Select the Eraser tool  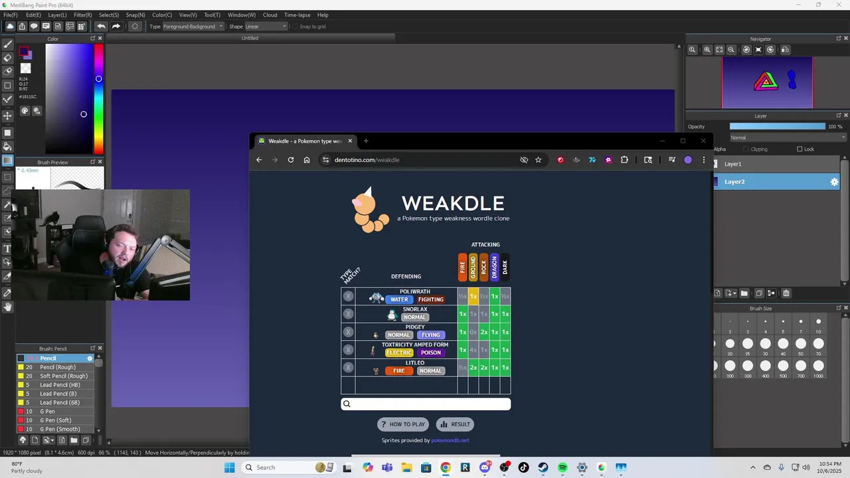8,58
